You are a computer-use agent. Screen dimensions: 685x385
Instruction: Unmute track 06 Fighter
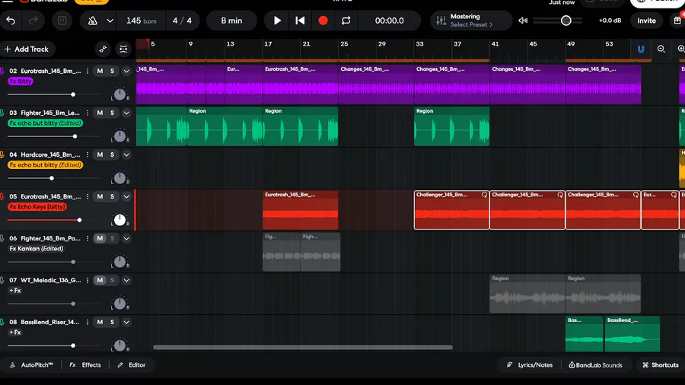100,238
